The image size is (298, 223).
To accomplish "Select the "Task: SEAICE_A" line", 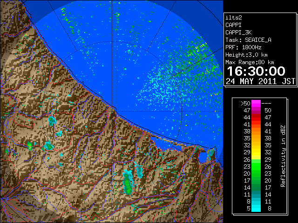I will [248, 40].
